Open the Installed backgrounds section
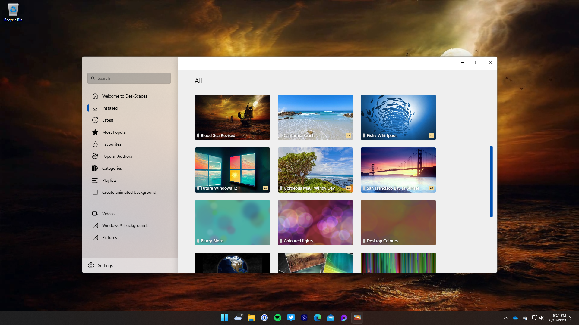The height and width of the screenshot is (325, 579). click(109, 108)
